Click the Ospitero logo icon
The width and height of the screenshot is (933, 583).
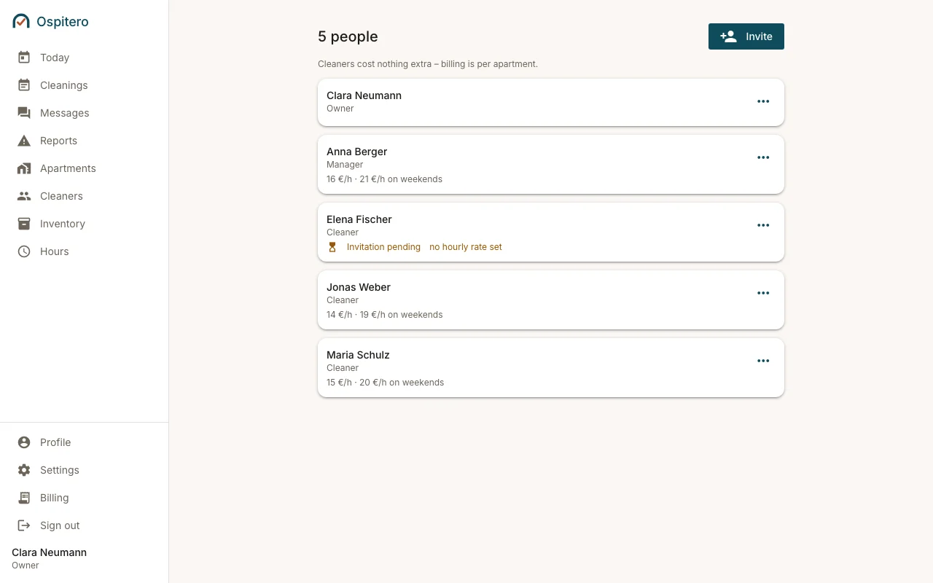[21, 21]
